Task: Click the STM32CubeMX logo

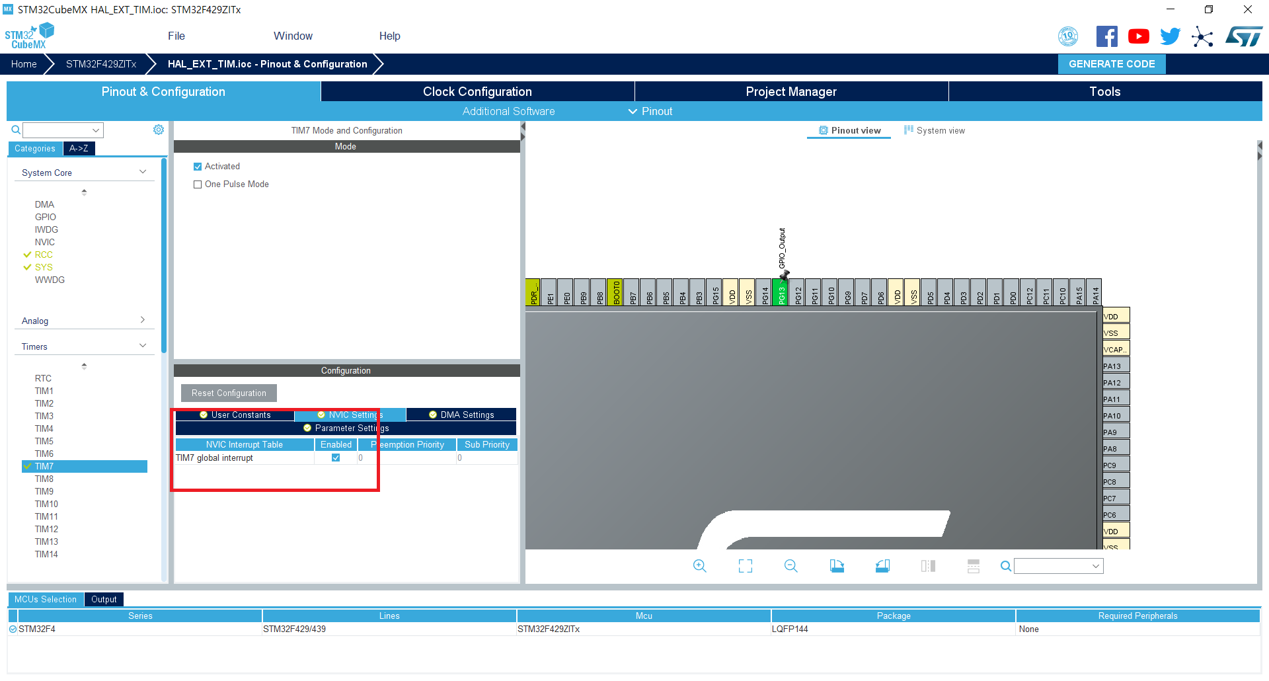Action: click(x=29, y=36)
